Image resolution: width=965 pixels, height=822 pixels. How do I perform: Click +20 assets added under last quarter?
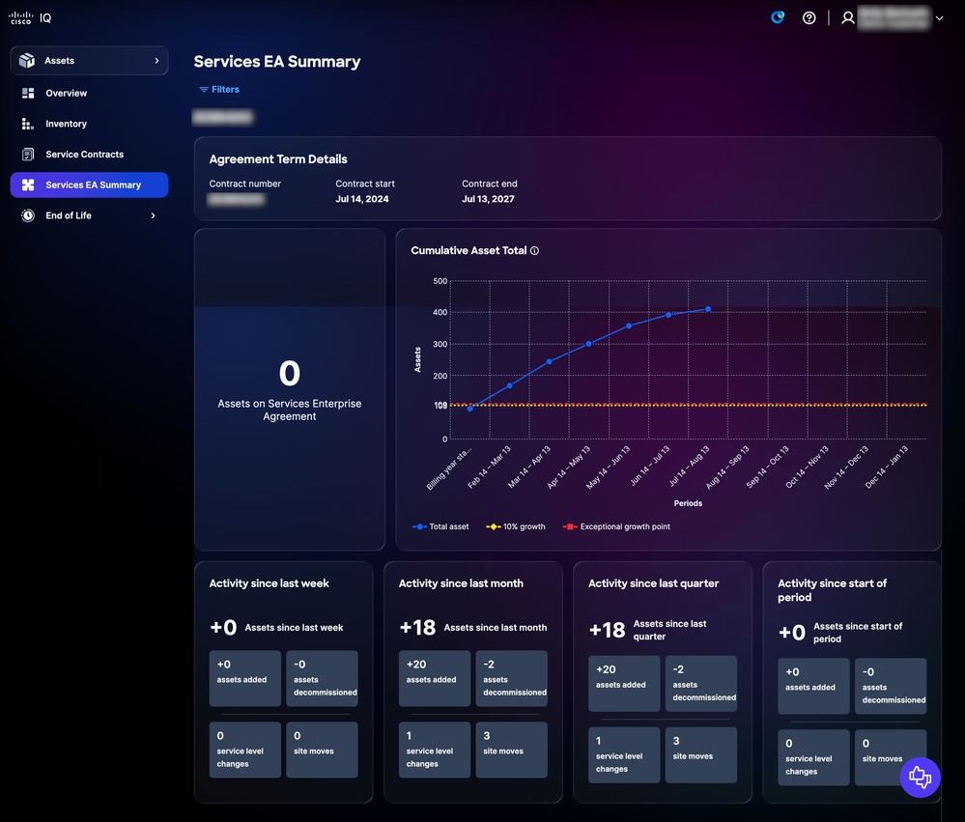click(624, 684)
